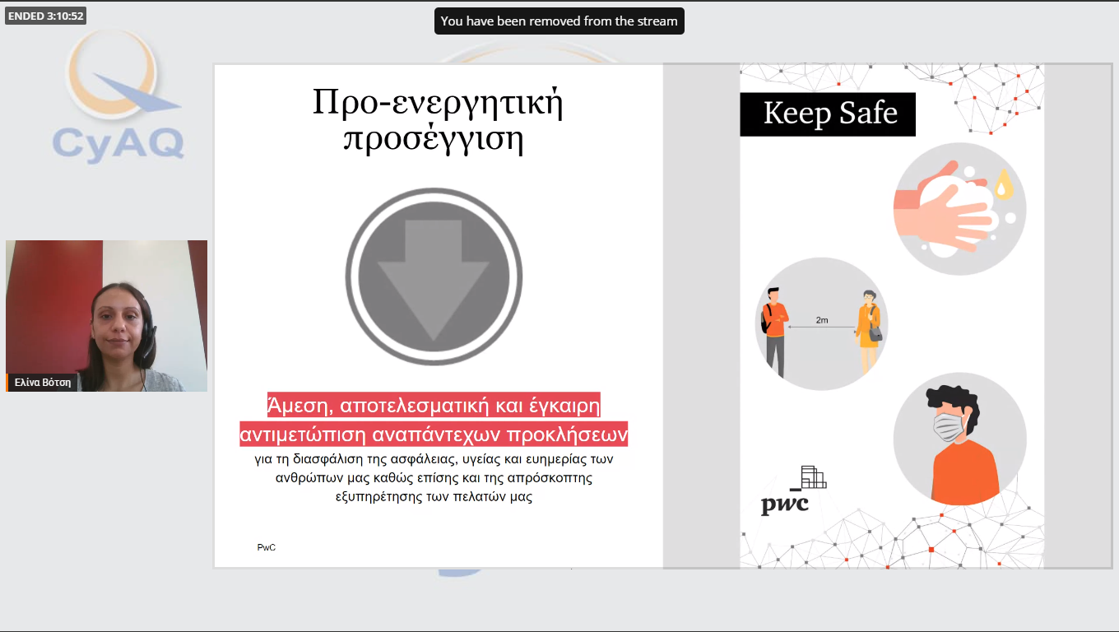
Task: Click the Keep Safe black heading banner
Action: point(828,114)
